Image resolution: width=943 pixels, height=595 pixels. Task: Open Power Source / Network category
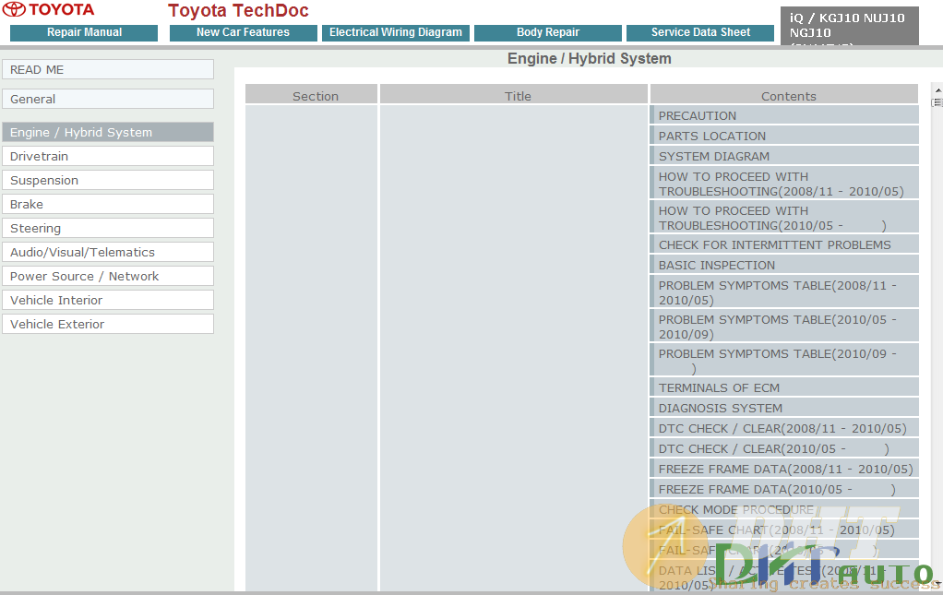(108, 276)
